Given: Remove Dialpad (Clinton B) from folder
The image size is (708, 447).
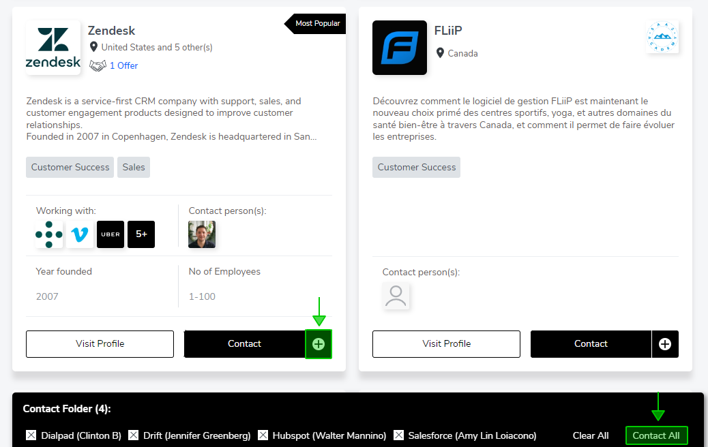Looking at the screenshot, I should [x=31, y=435].
